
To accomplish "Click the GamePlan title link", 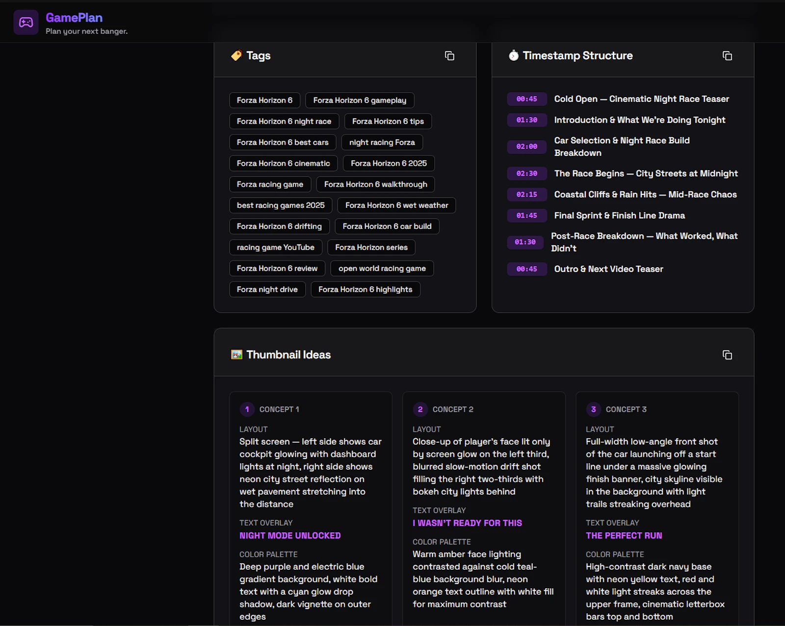I will 74,18.
